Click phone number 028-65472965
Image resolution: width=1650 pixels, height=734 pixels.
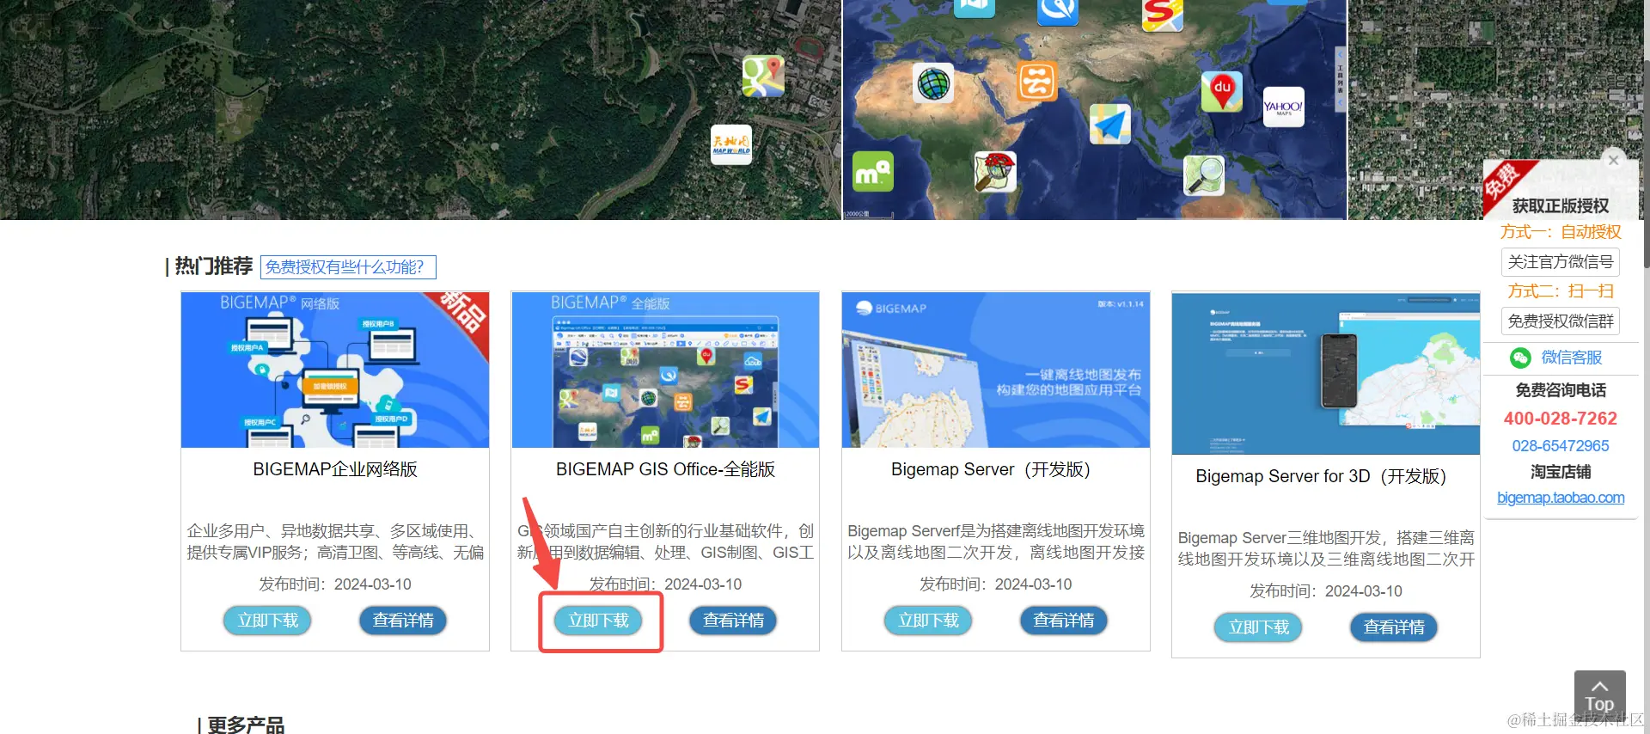[1561, 446]
